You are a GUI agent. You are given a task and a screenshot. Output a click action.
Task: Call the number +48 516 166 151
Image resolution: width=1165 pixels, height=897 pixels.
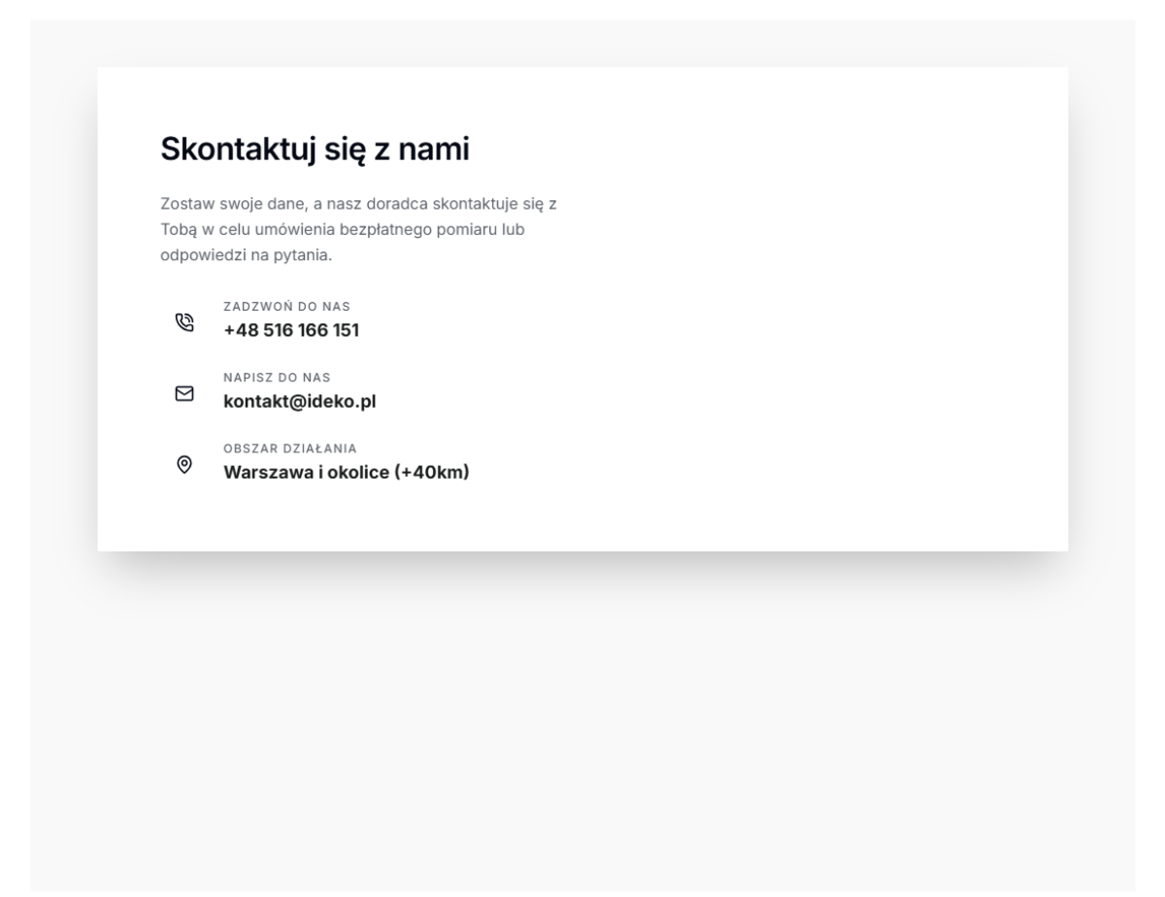[x=291, y=330]
